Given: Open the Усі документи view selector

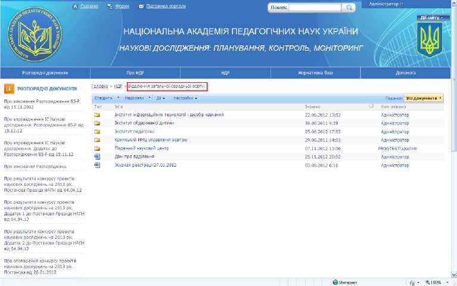Looking at the screenshot, I should coord(424,98).
